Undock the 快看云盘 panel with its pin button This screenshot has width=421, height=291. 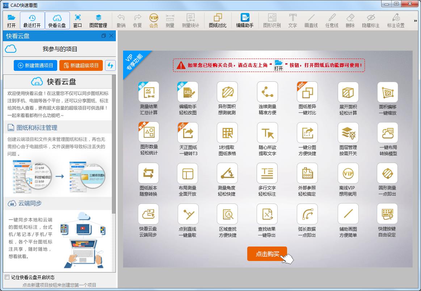coord(104,36)
